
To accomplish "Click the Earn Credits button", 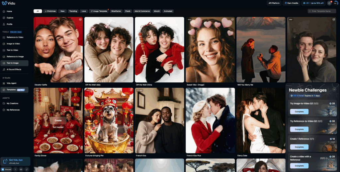I will (291, 3).
